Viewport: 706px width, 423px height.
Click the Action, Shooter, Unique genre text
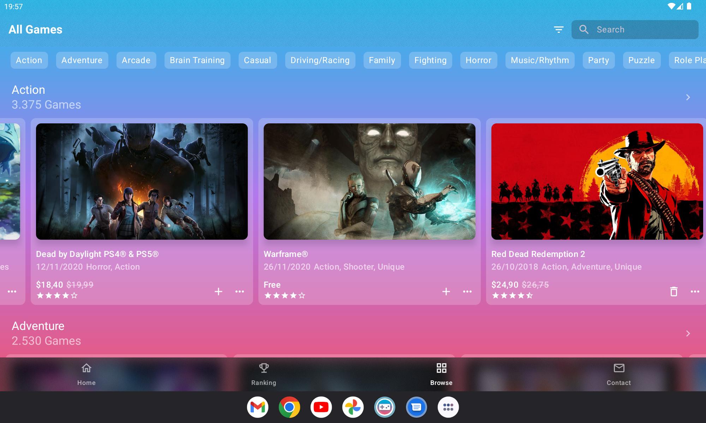tap(359, 267)
